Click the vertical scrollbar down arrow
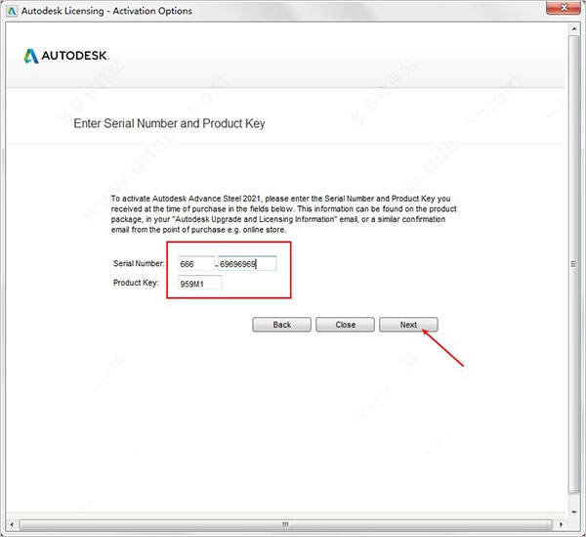The height and width of the screenshot is (537, 586). [x=573, y=513]
